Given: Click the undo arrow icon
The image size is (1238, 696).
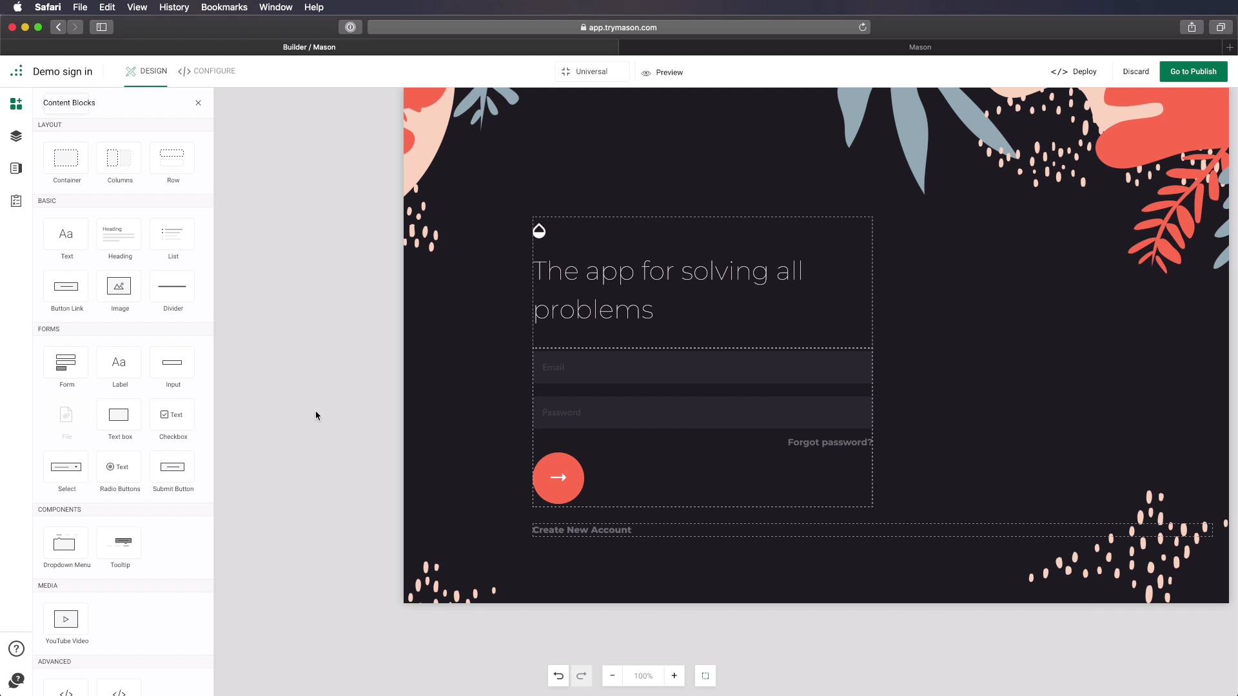Looking at the screenshot, I should 558,676.
